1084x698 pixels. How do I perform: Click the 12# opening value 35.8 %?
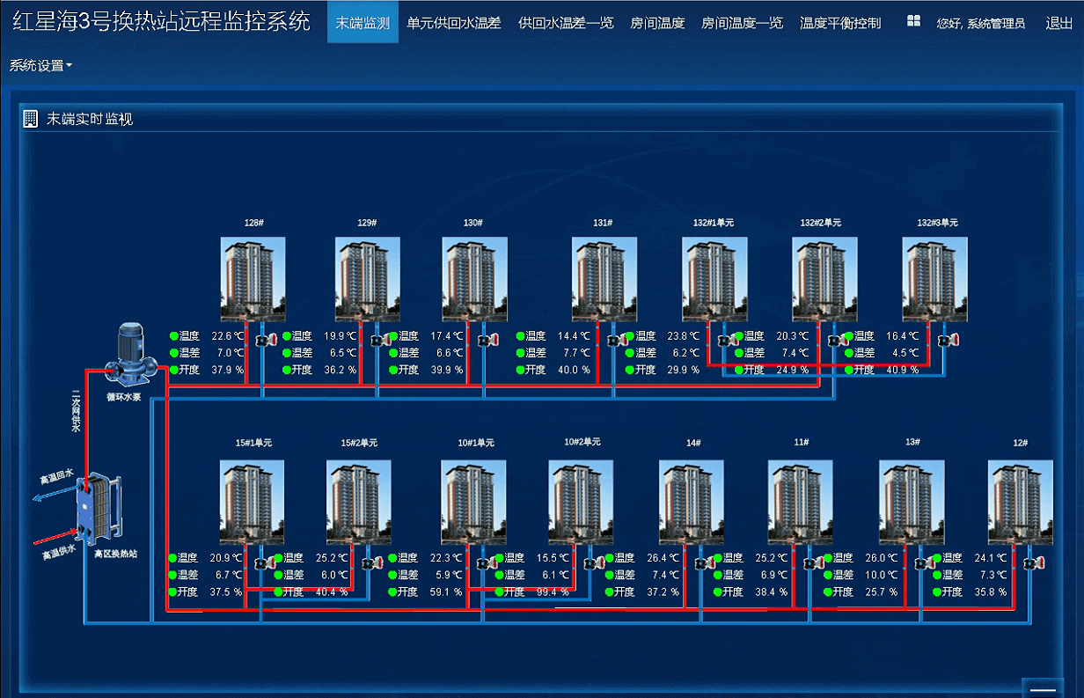pyautogui.click(x=991, y=591)
